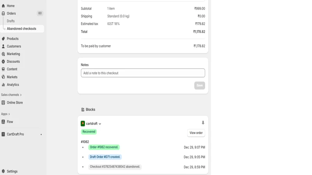Click the Orders inbox icon
This screenshot has height=175, width=312.
(3, 13)
